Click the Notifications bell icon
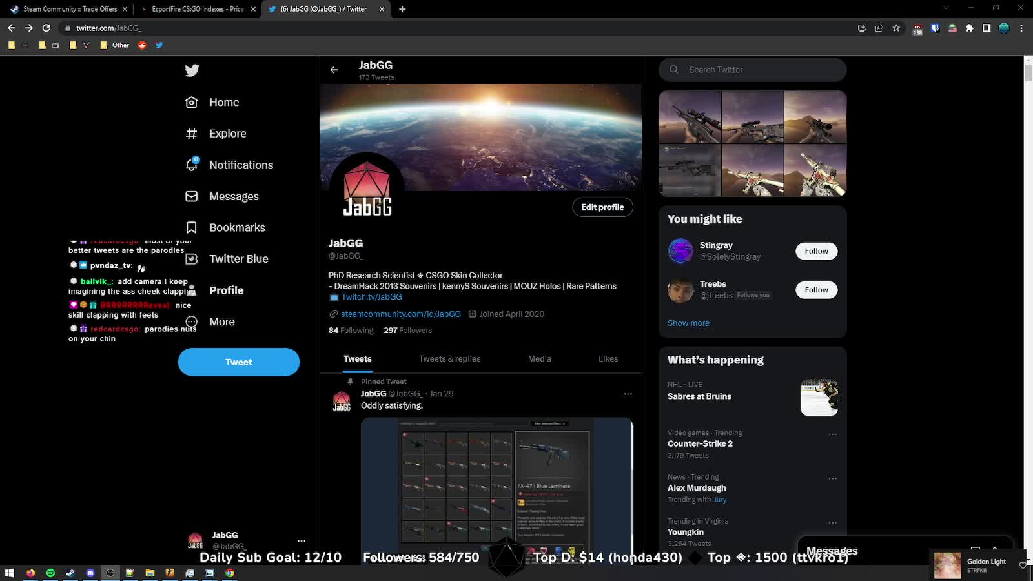The width and height of the screenshot is (1033, 581). click(x=192, y=165)
